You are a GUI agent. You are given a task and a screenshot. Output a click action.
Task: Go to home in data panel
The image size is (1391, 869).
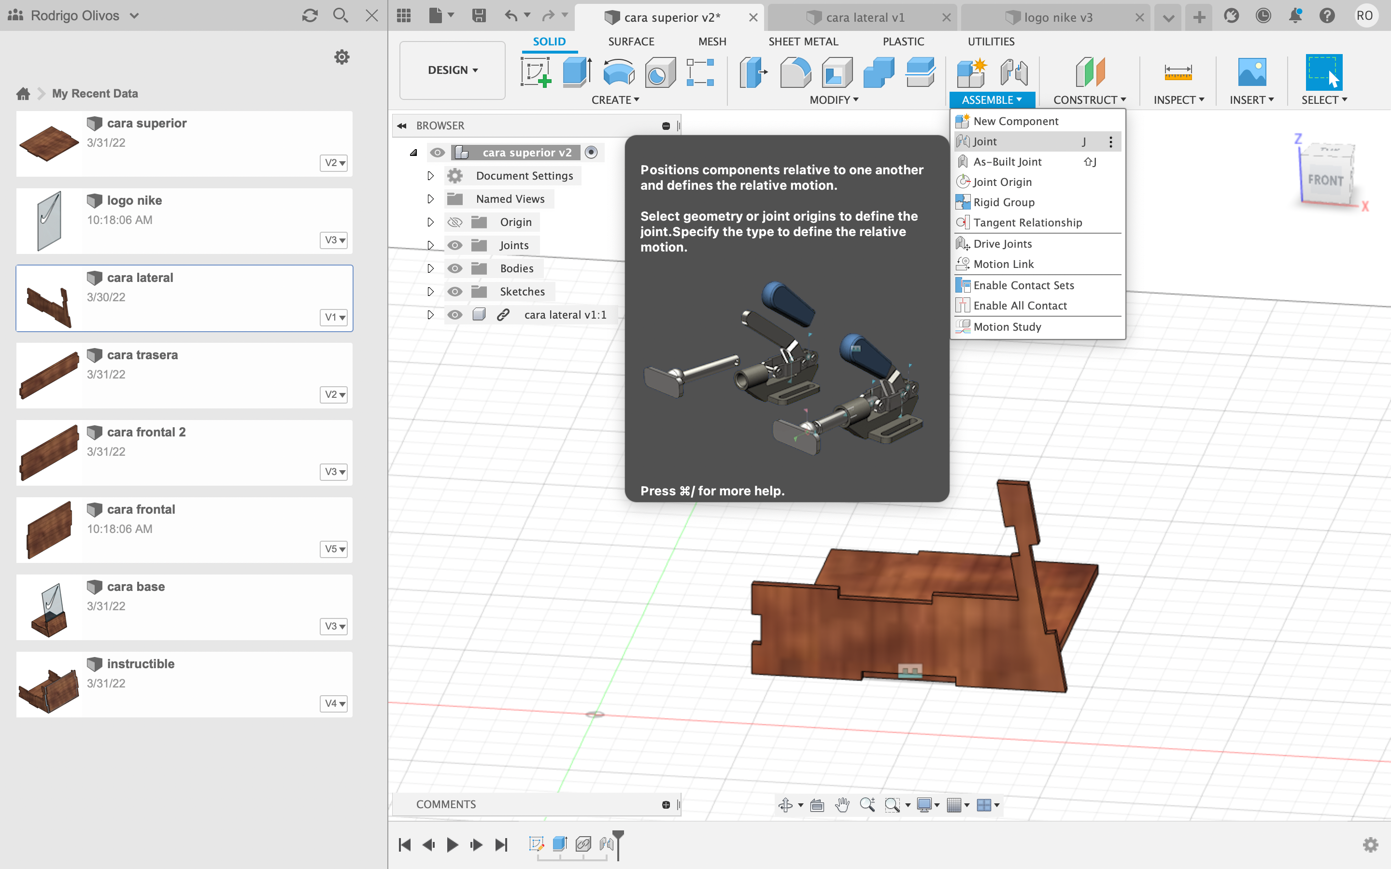(x=23, y=94)
